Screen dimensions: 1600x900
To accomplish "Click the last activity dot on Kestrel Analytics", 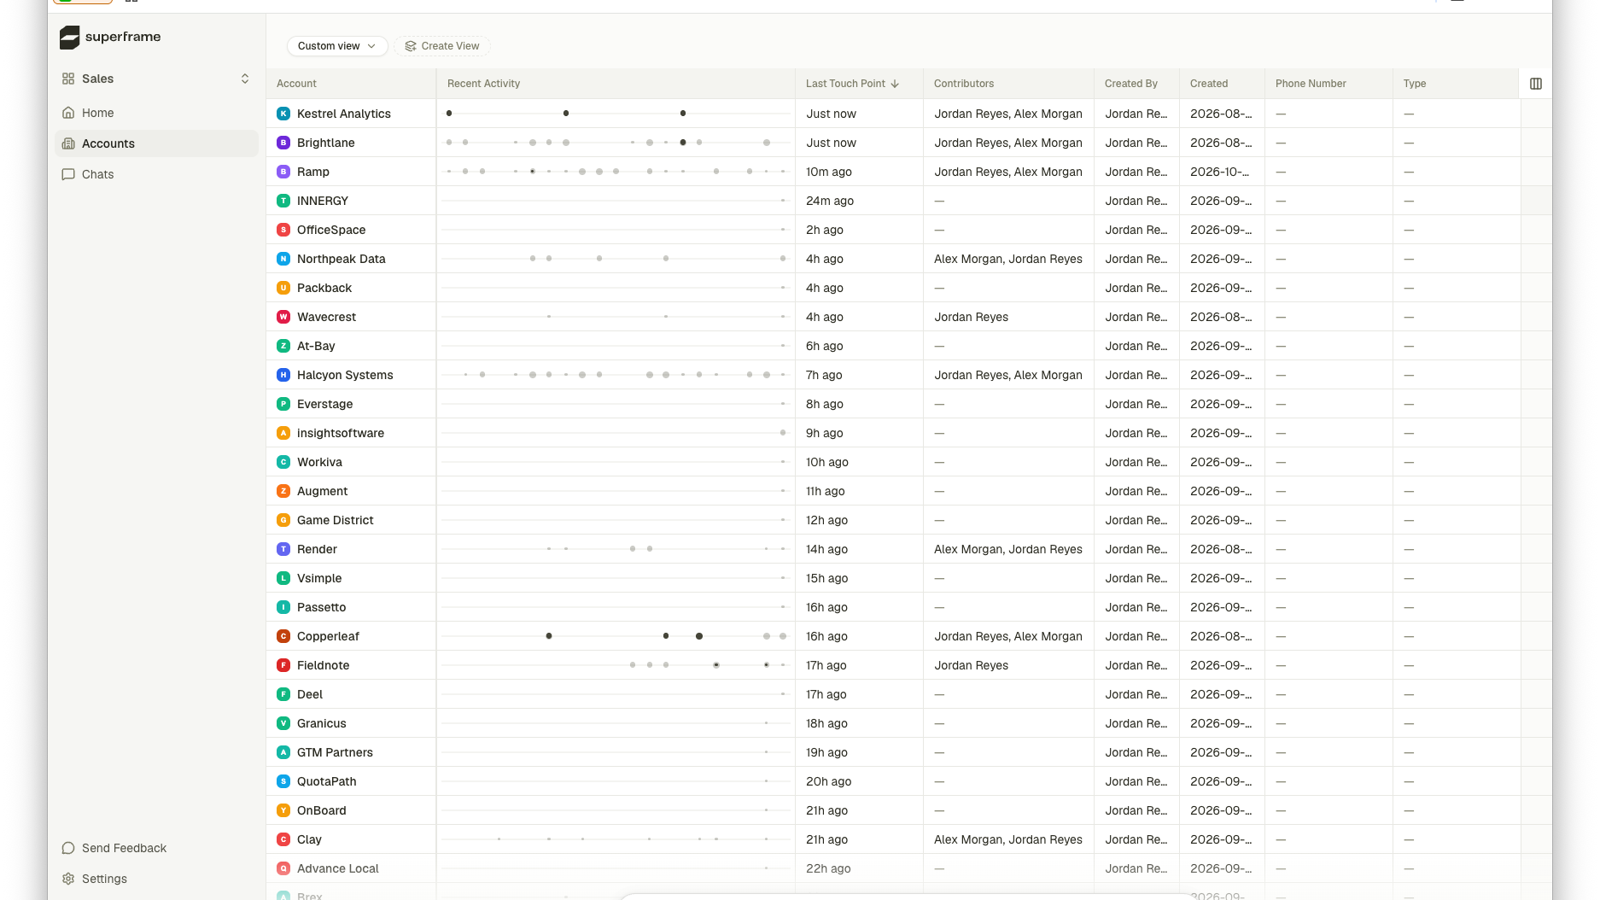I will (x=683, y=113).
